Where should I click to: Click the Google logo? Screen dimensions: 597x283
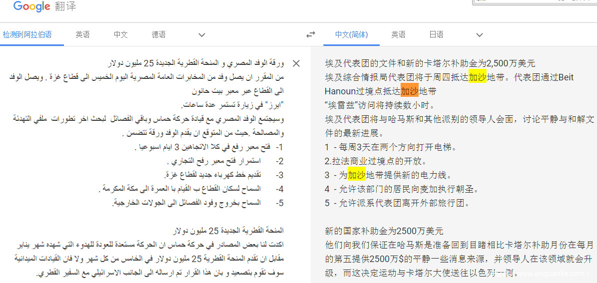(x=31, y=6)
